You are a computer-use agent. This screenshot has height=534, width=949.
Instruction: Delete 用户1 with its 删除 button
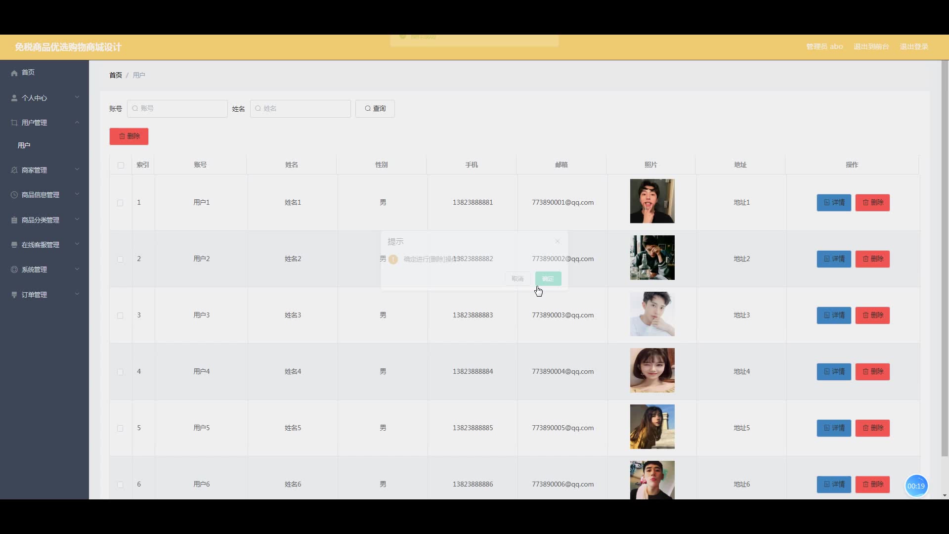click(873, 203)
